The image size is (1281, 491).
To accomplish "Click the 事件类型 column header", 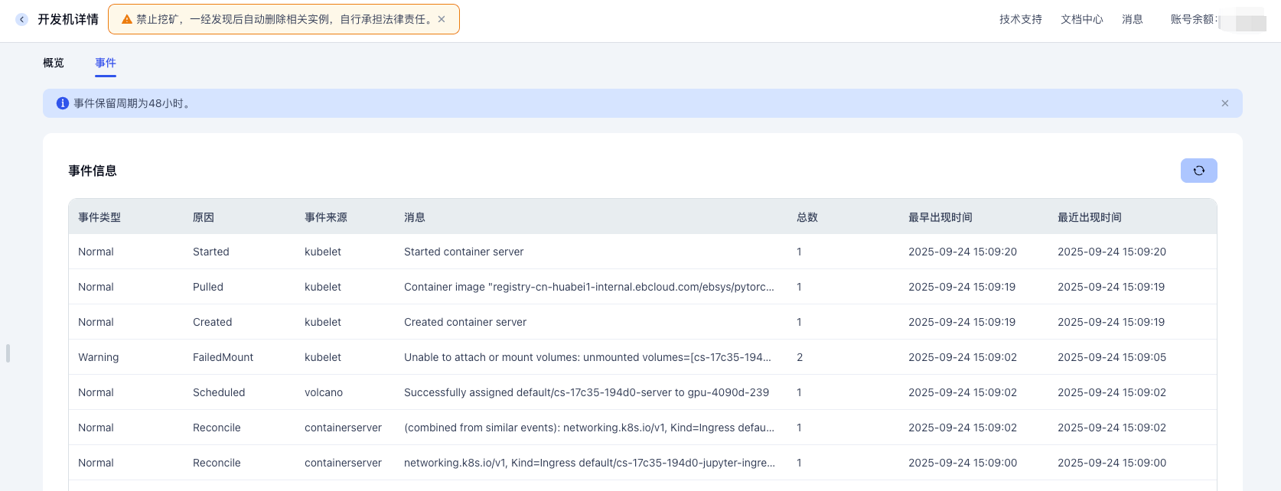I will 99,217.
